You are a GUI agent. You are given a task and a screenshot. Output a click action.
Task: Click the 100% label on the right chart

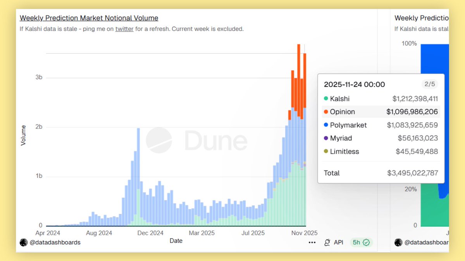(409, 44)
